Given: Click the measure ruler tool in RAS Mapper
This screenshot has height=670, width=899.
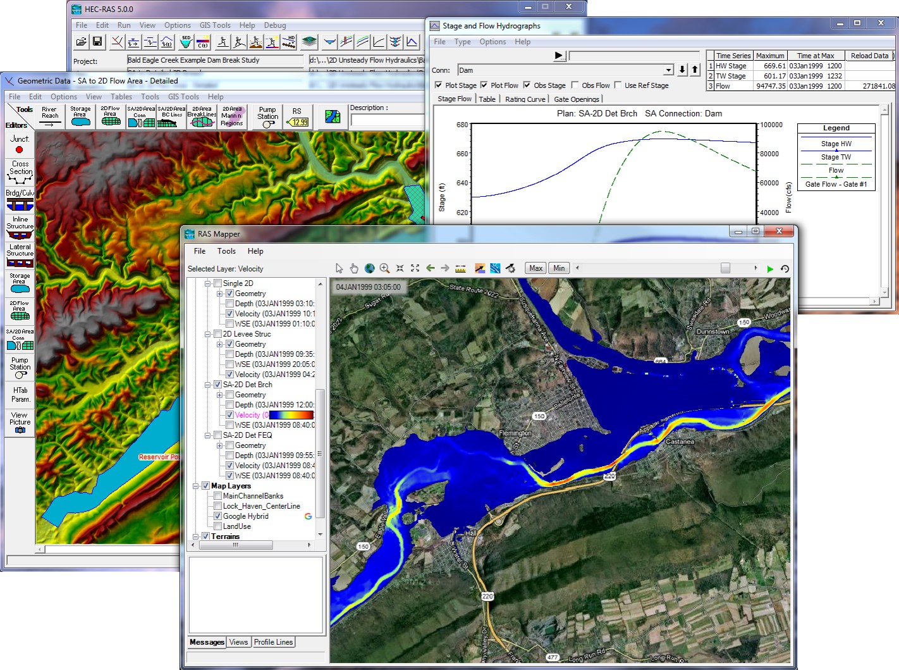Looking at the screenshot, I should 460,268.
